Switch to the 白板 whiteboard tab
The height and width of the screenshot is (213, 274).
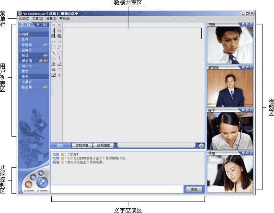click(x=61, y=145)
